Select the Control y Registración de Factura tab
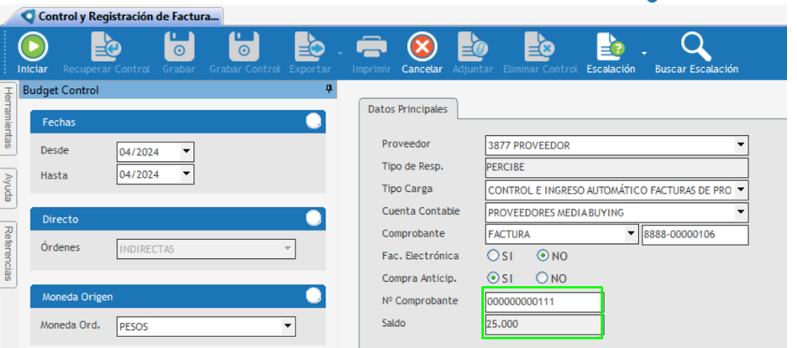 (121, 17)
